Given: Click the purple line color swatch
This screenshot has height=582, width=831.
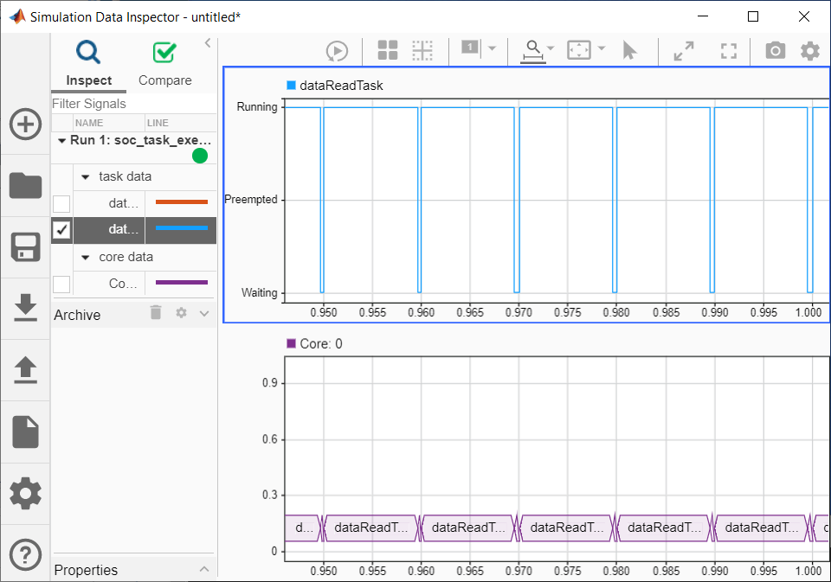Looking at the screenshot, I should point(181,282).
